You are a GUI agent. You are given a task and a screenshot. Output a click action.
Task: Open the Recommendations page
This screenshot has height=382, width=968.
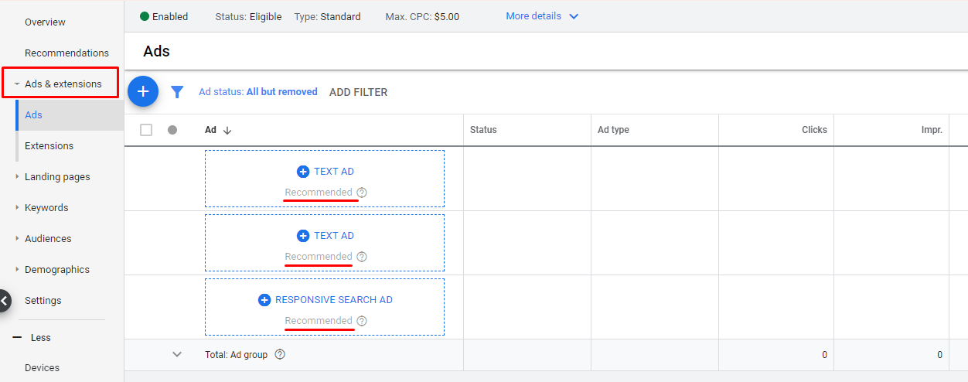pyautogui.click(x=66, y=53)
